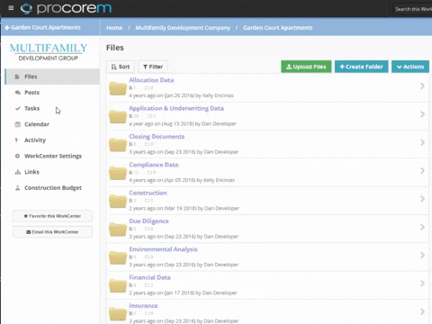
Task: Click the Allocation Data folder icon
Action: (118, 88)
